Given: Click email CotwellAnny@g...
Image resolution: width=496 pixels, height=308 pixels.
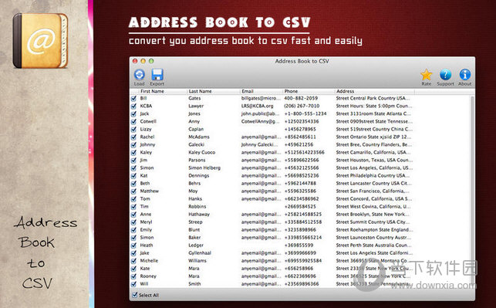Looking at the screenshot, I should click(x=260, y=121).
